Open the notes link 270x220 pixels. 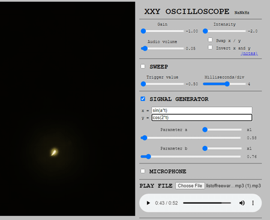pos(249,53)
